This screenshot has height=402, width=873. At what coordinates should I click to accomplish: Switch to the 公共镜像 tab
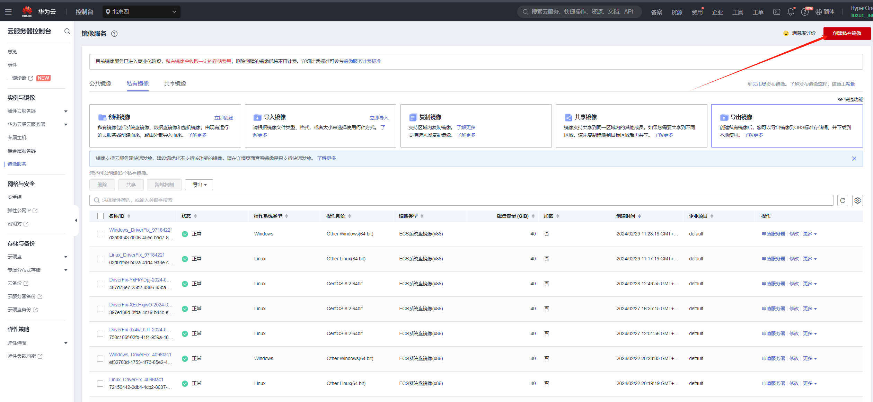(x=100, y=84)
